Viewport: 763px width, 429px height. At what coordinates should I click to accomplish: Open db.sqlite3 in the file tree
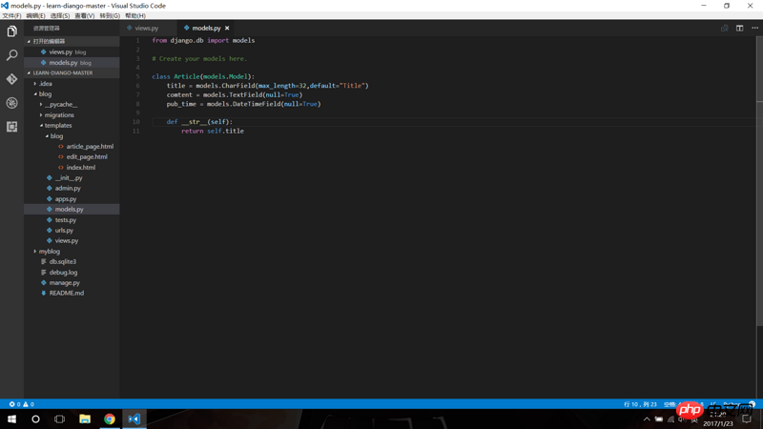coord(72,261)
